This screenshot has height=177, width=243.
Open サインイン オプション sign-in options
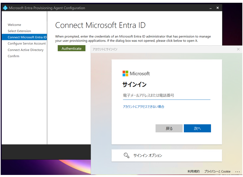point(167,155)
